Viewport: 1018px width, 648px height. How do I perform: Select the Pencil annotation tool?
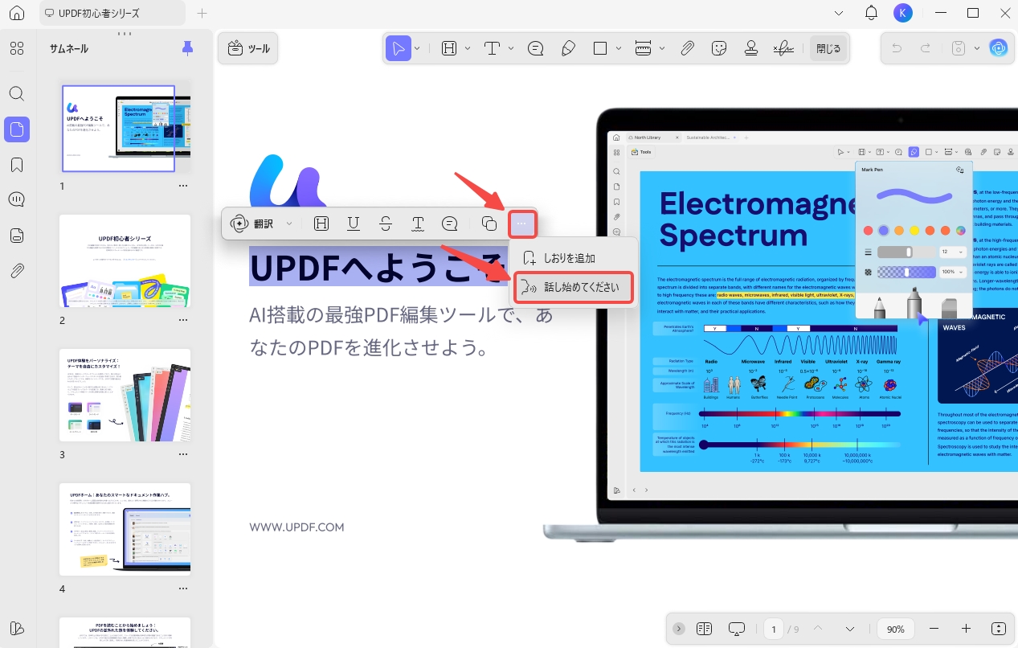click(568, 48)
